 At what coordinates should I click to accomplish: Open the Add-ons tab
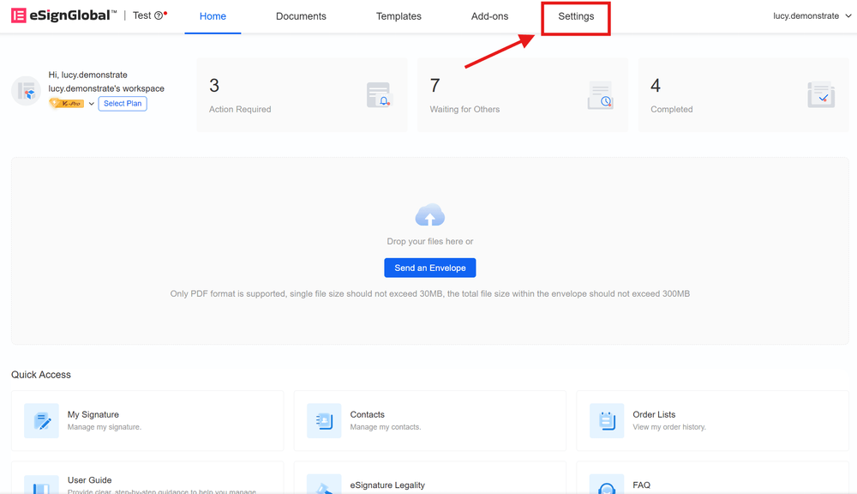pos(489,16)
